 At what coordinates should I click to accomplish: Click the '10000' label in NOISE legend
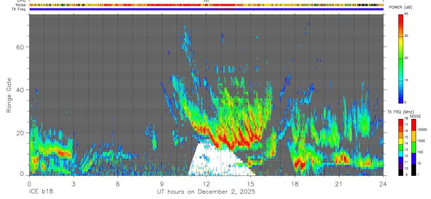click(x=423, y=130)
